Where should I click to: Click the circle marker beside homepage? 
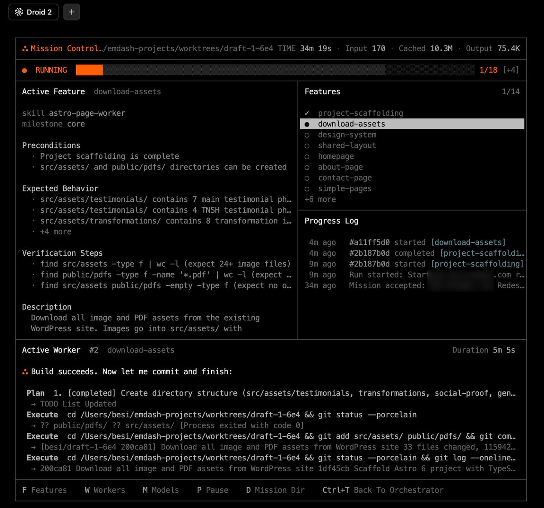coord(307,156)
